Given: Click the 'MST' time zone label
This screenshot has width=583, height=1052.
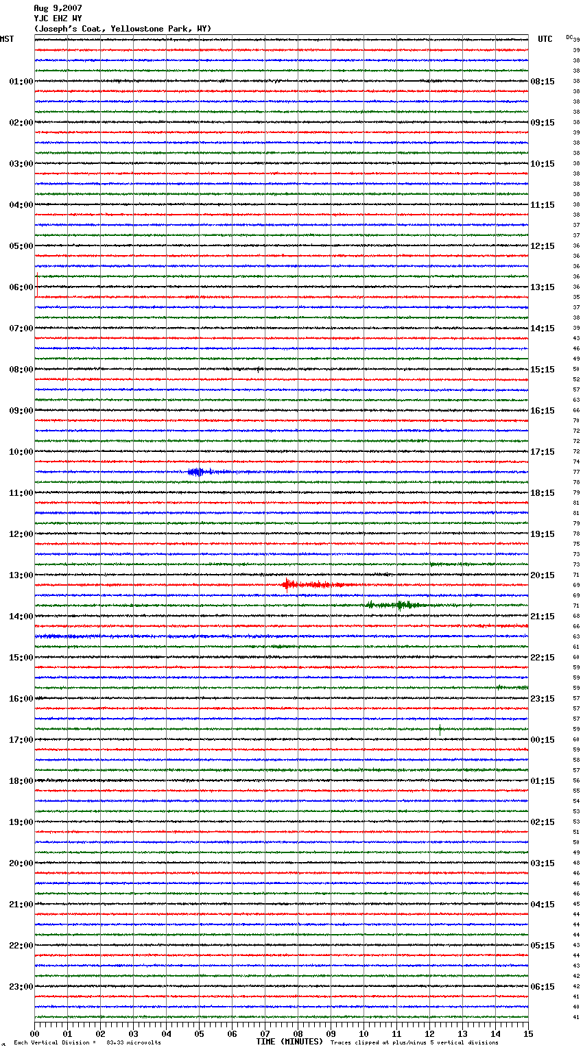Looking at the screenshot, I should click(7, 39).
